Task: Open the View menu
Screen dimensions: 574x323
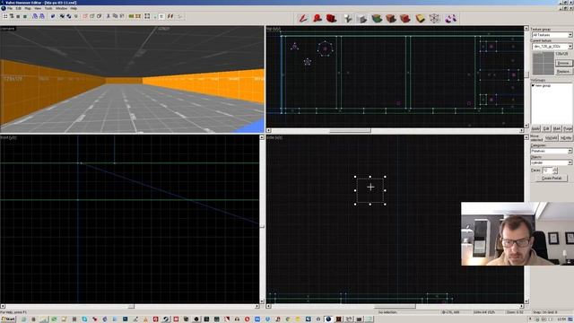Action: coord(38,8)
